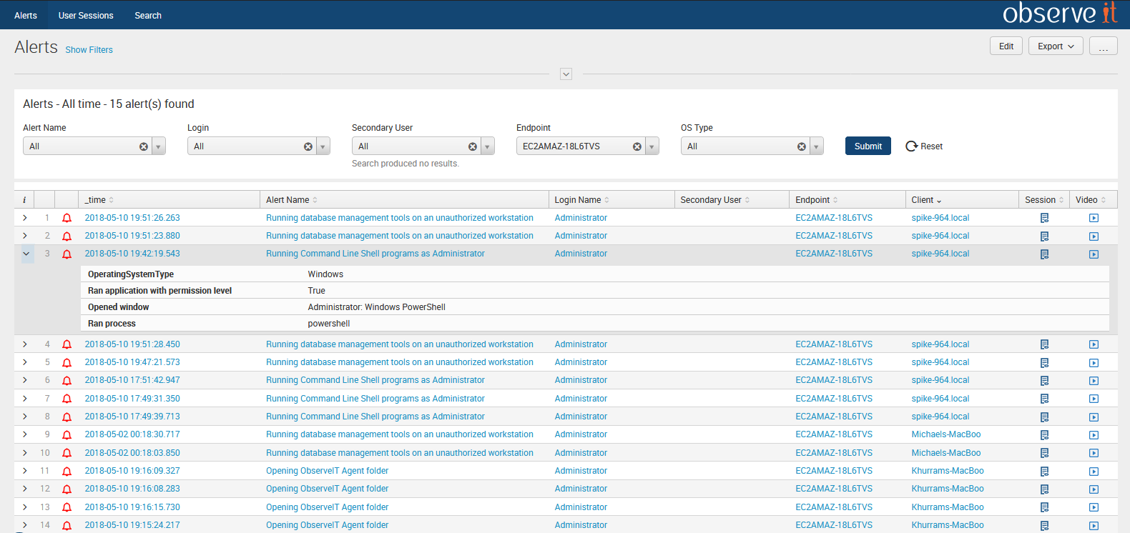This screenshot has width=1130, height=533.
Task: Clear the Alert Name filter with X icon
Action: point(143,146)
